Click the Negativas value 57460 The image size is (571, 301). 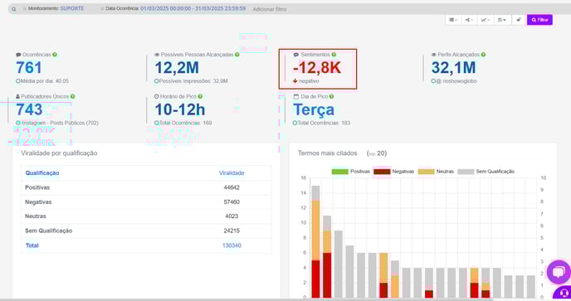pos(232,202)
